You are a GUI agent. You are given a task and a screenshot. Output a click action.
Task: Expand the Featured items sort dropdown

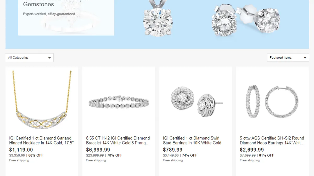pos(288,58)
